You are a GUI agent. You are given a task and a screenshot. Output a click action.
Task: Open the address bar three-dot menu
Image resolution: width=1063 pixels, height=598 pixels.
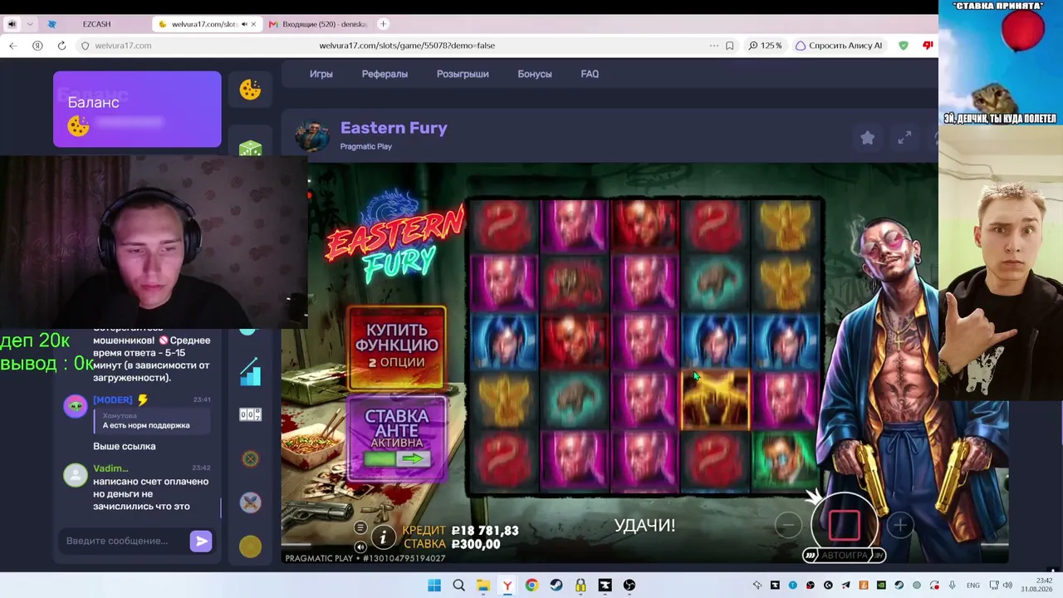click(x=713, y=46)
